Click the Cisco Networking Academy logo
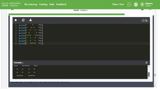The width and height of the screenshot is (160, 90). 11,4
